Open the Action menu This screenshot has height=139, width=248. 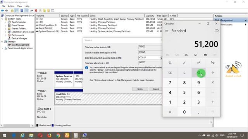pyautogui.click(x=11, y=6)
